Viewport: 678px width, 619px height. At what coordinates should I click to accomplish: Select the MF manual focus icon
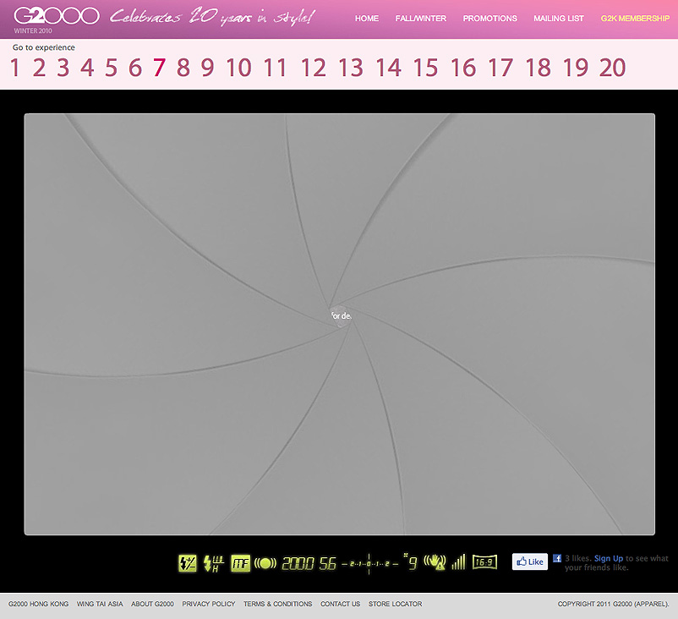pos(241,562)
